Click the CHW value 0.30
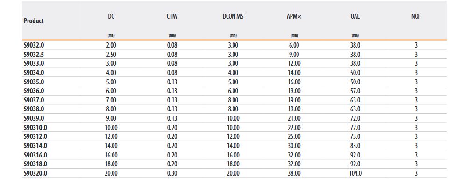 pos(172,173)
